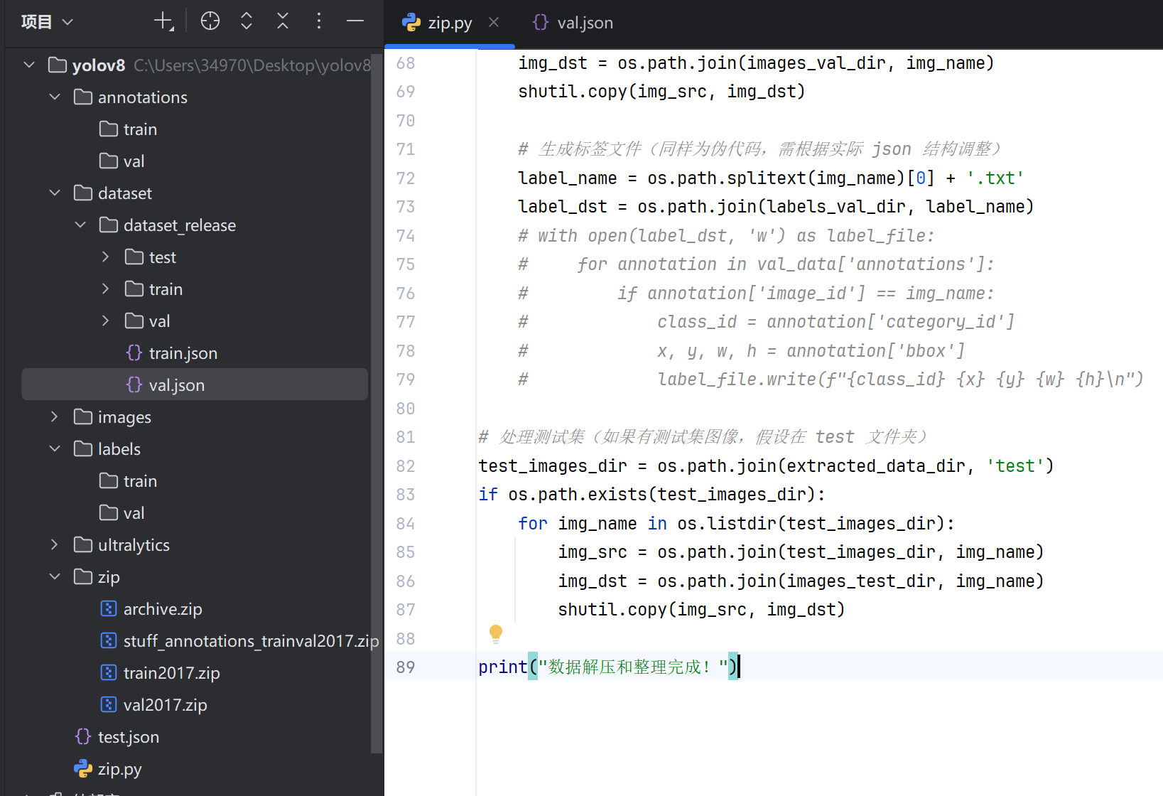Select stuff_annotations_trainval2017.zip file
1163x796 pixels.
[x=195, y=641]
